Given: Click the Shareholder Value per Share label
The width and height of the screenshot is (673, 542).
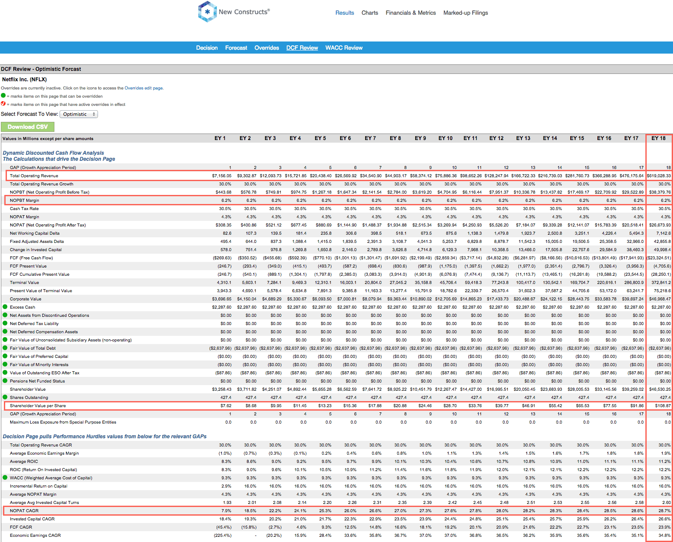Looking at the screenshot, I should pyautogui.click(x=38, y=406).
